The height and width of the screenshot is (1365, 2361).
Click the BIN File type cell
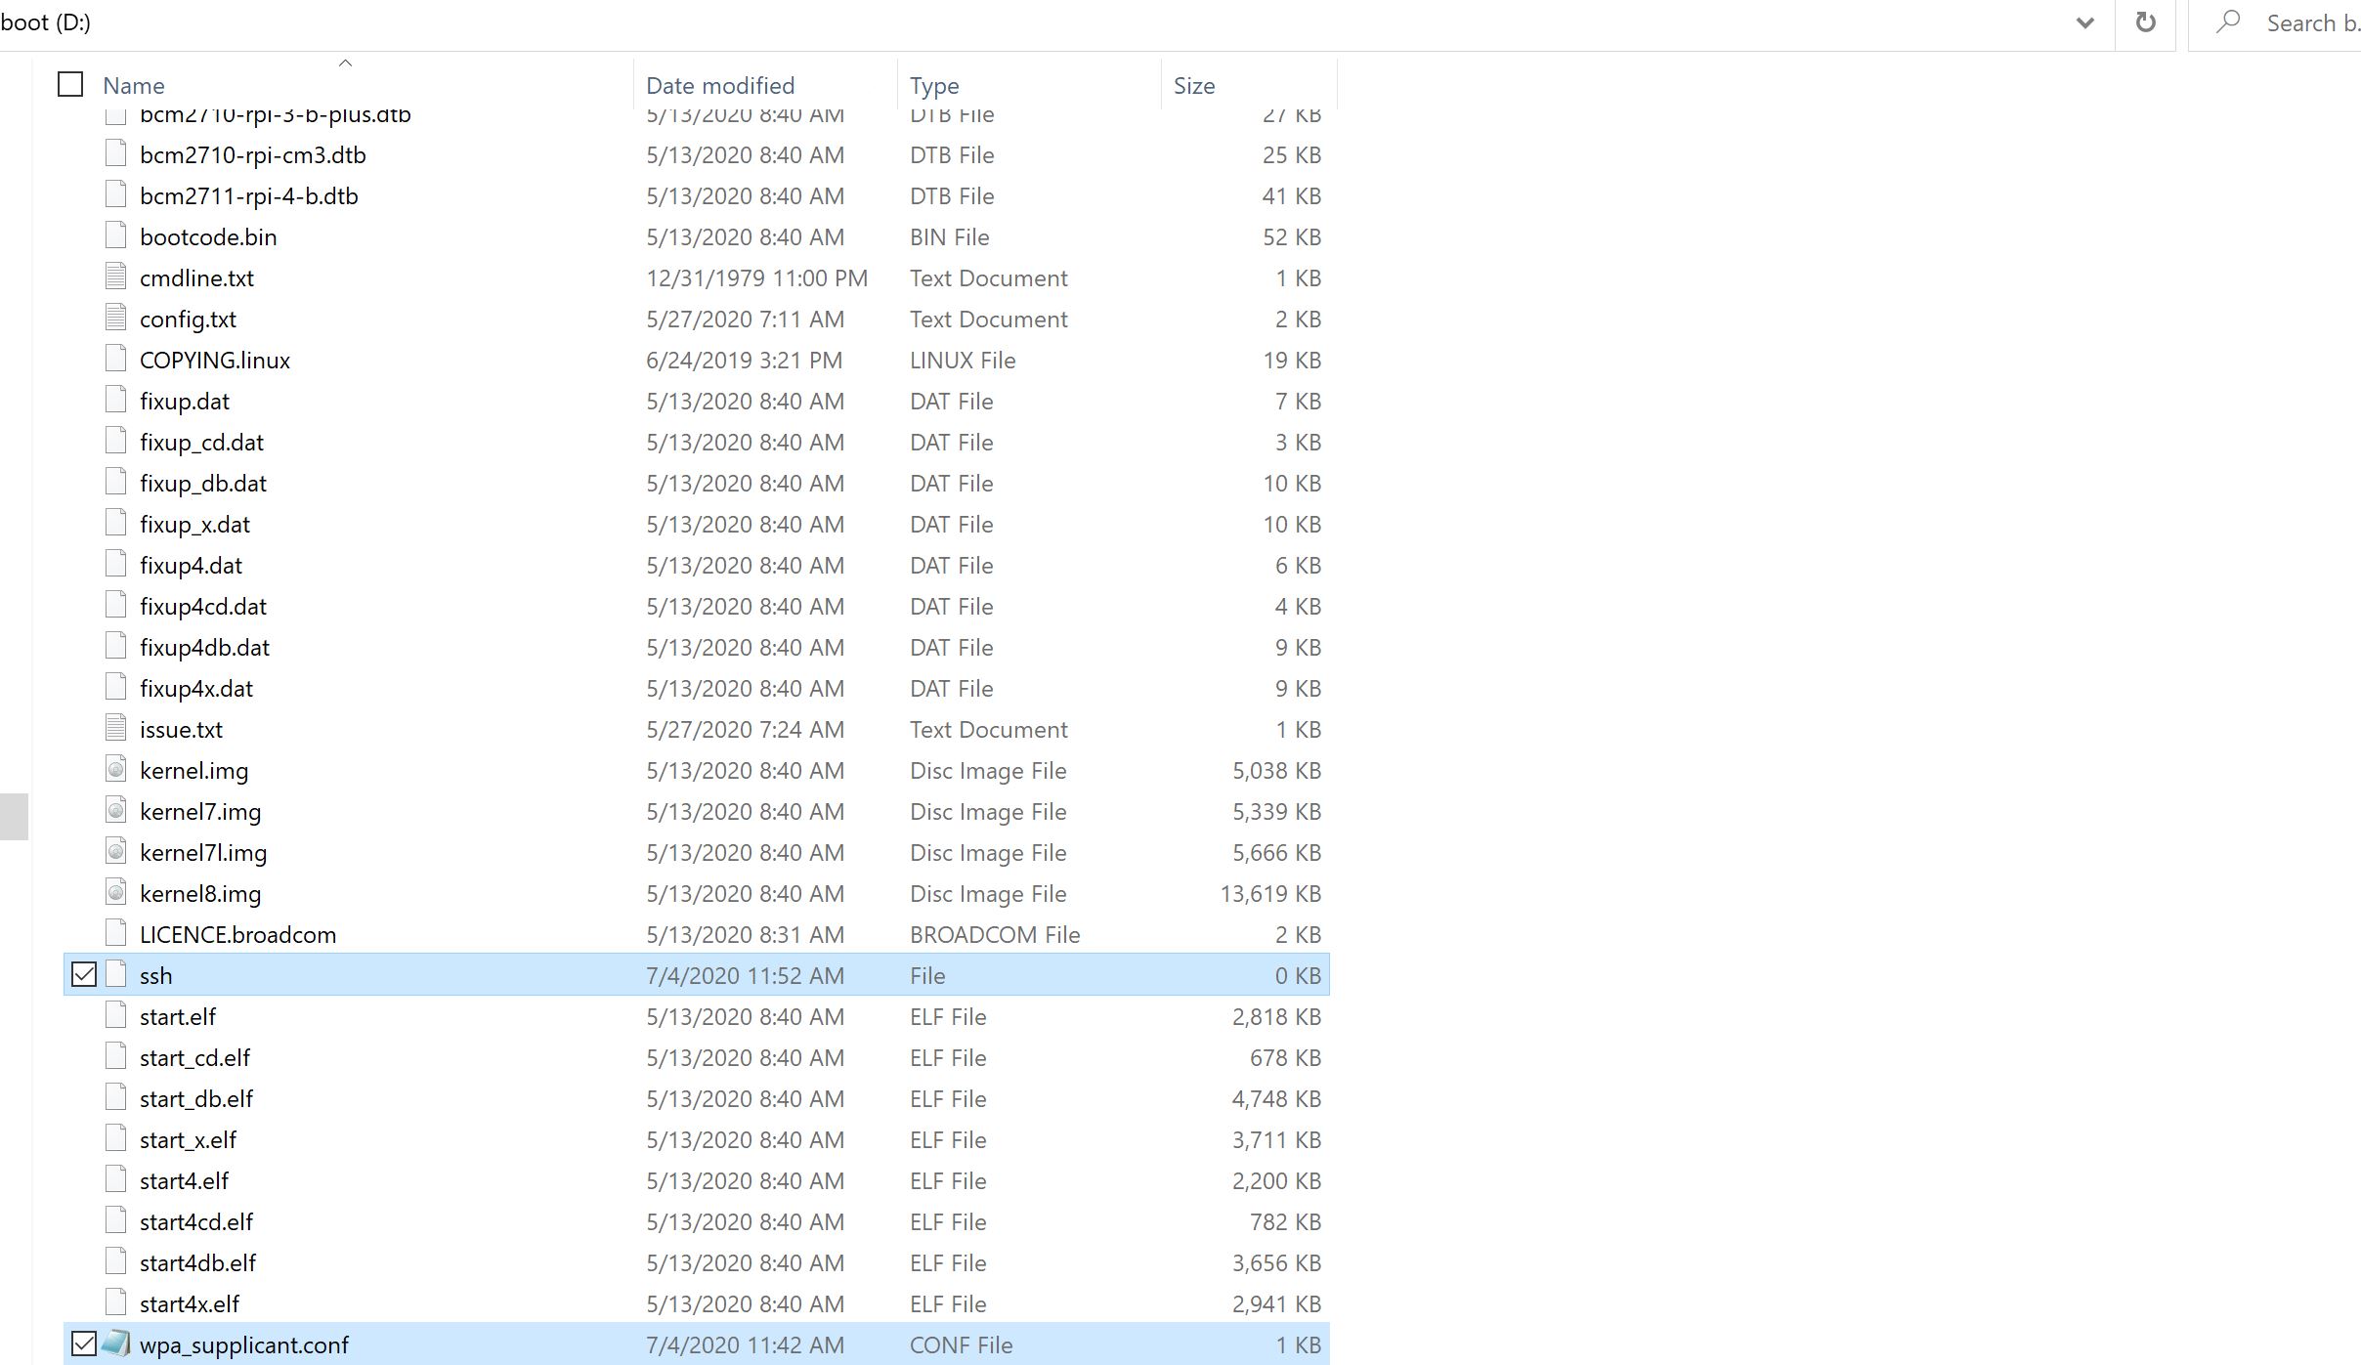click(x=949, y=237)
